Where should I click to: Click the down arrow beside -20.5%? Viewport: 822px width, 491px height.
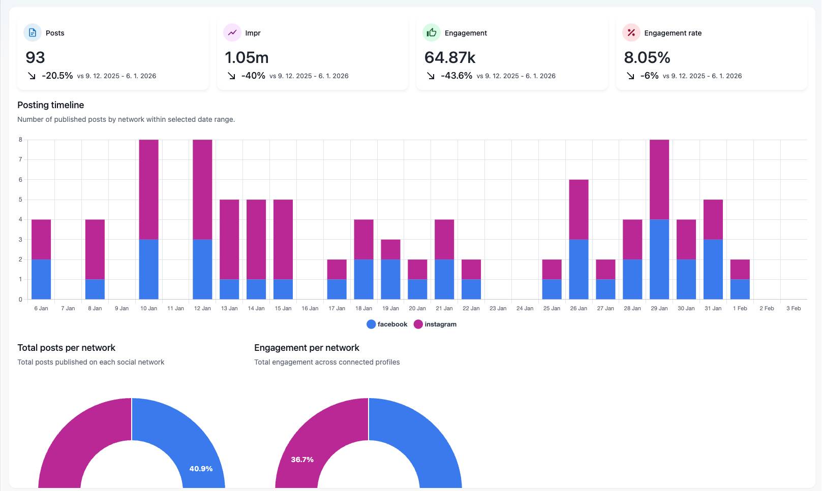tap(32, 76)
